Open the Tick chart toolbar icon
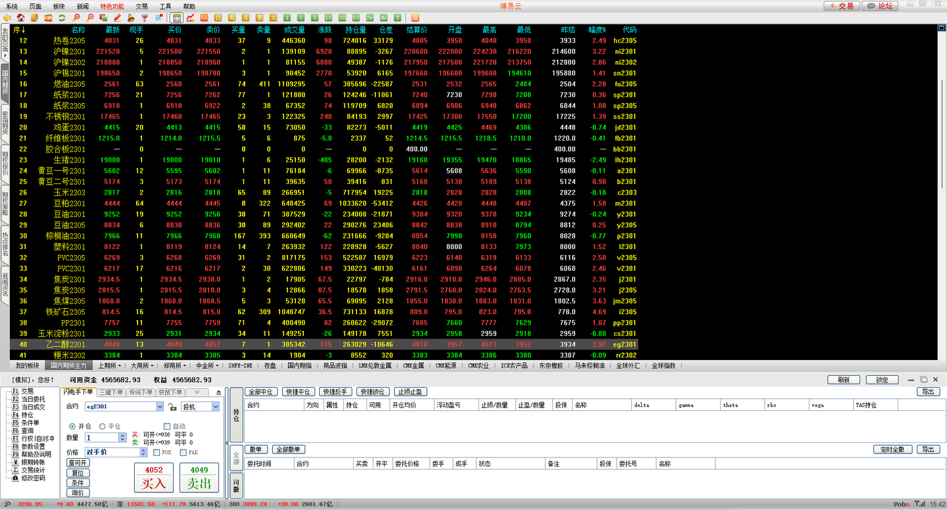 (204, 18)
